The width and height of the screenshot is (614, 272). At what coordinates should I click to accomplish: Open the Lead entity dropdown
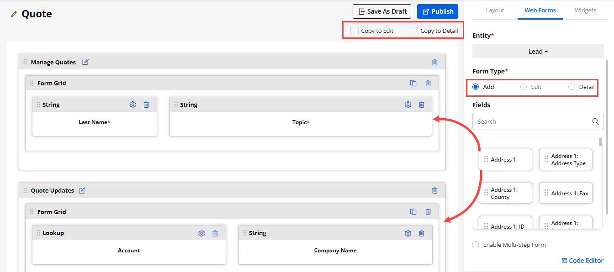click(x=538, y=52)
